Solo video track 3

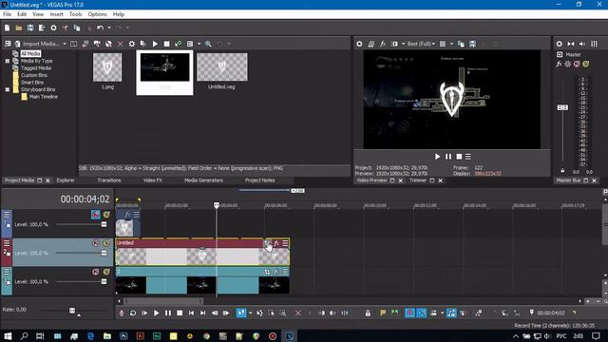(x=106, y=272)
